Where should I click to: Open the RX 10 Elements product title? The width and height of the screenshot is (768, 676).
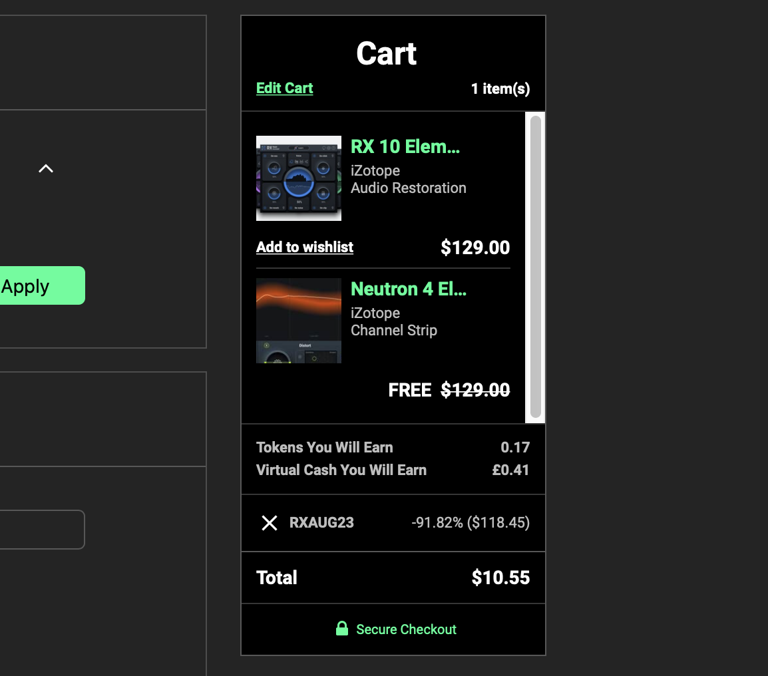[405, 146]
